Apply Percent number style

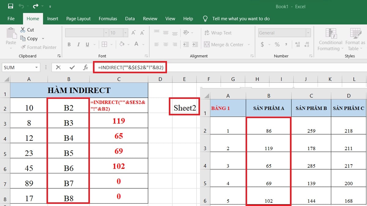277,44
